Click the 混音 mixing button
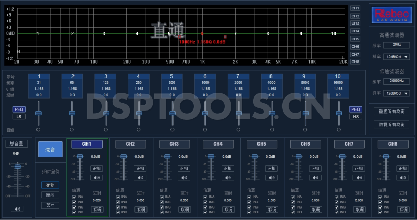The width and height of the screenshot is (417, 220). pyautogui.click(x=50, y=149)
